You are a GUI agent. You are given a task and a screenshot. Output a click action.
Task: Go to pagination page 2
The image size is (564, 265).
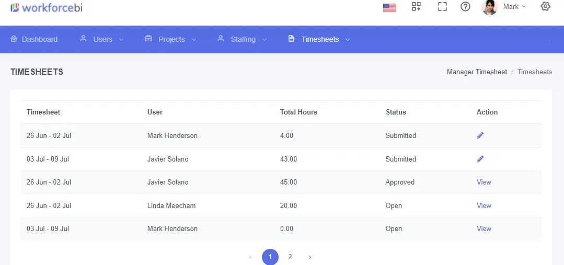pos(290,257)
